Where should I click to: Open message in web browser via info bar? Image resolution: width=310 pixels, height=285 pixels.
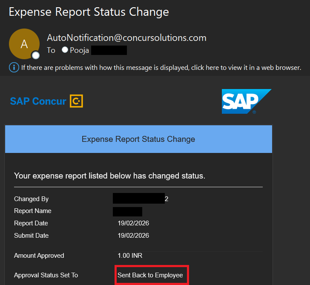161,68
